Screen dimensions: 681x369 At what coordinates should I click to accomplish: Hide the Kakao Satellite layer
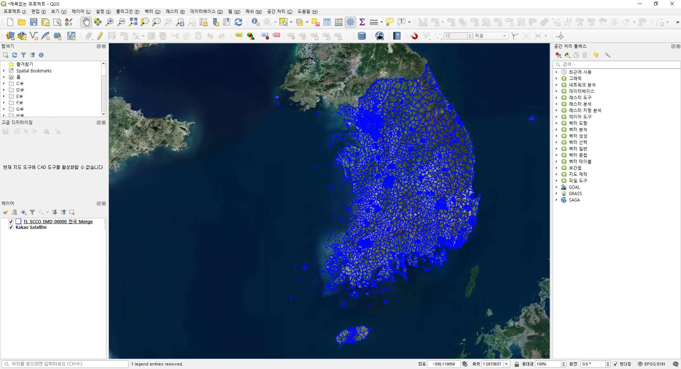[11, 227]
